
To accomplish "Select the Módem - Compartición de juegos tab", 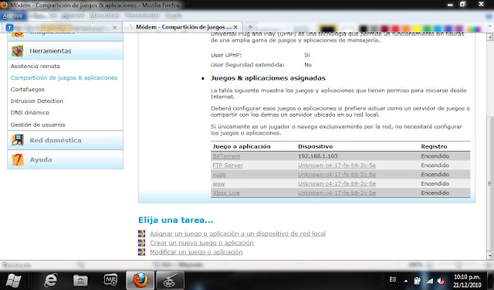I will pyautogui.click(x=182, y=27).
